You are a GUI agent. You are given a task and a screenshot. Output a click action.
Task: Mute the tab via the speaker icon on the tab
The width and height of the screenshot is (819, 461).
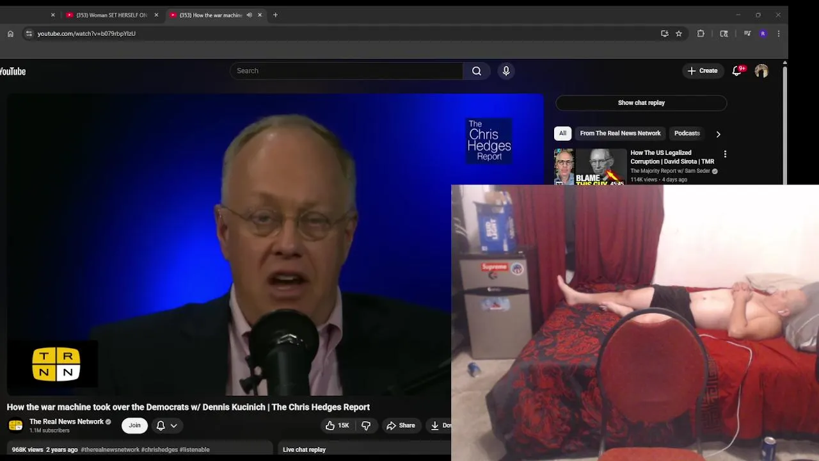(249, 15)
